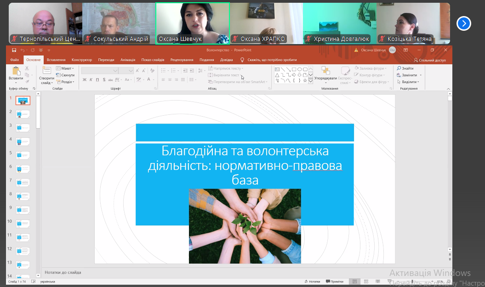Select the Rectangle shape in the gallery
Screen dimensions: 485x287
pos(294,69)
